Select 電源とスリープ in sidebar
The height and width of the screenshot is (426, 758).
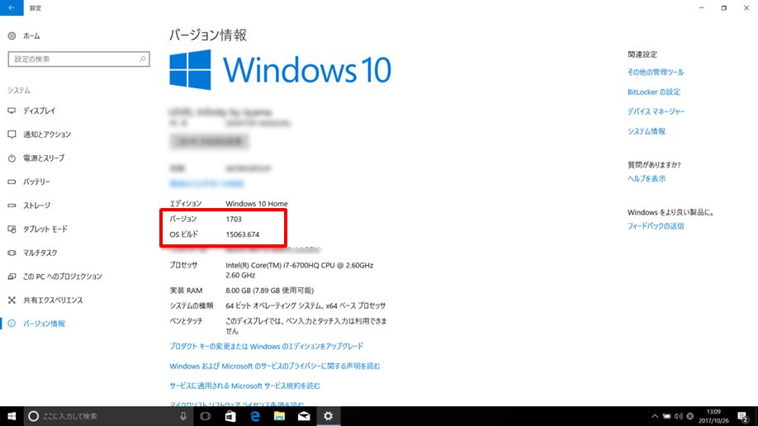pos(44,159)
